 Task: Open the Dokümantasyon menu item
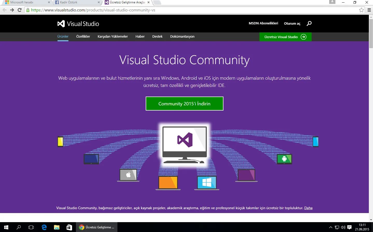[182, 37]
